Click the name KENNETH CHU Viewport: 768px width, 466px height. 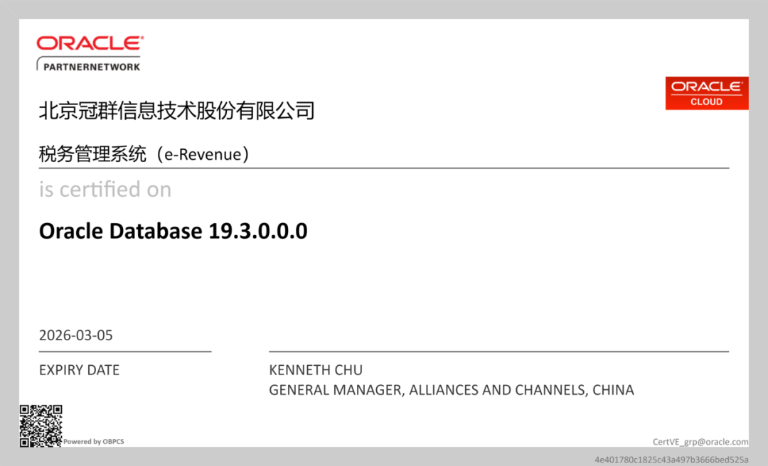pyautogui.click(x=316, y=370)
